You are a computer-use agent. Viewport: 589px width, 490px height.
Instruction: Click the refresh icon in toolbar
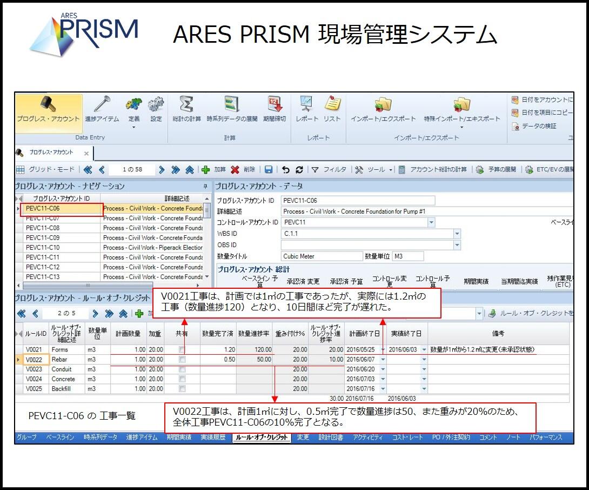(299, 170)
